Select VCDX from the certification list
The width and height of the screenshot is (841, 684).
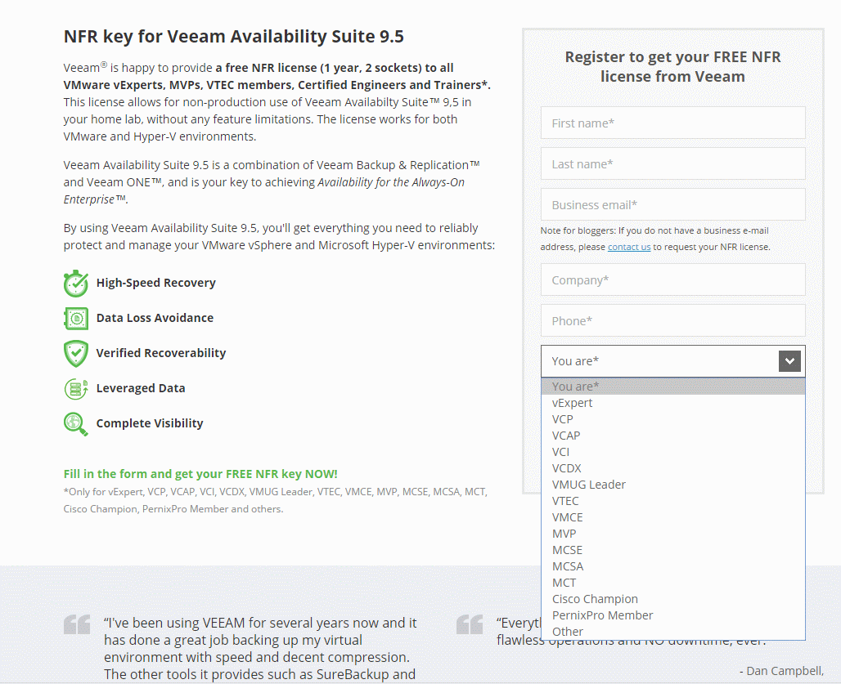click(566, 467)
